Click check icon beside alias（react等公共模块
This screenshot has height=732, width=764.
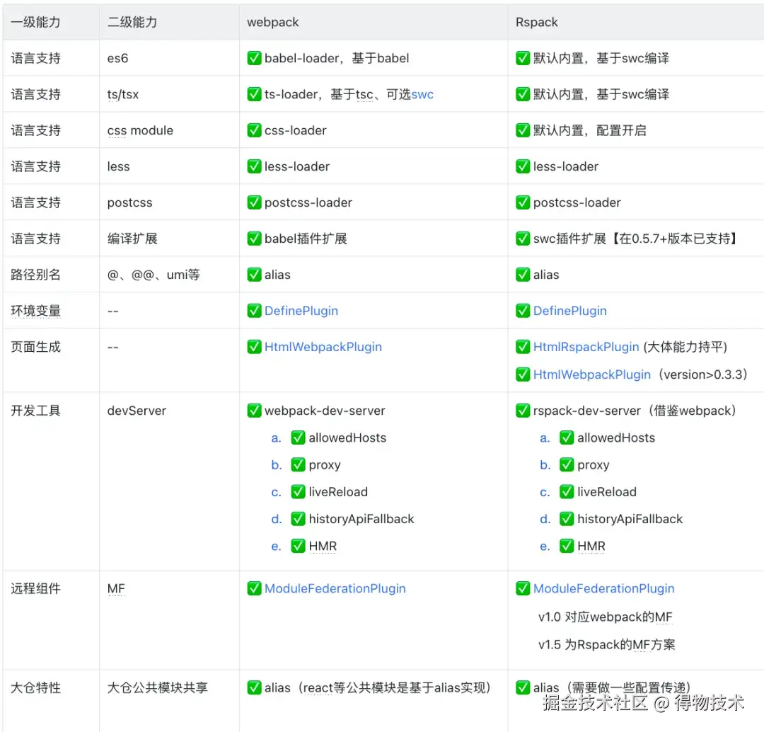click(x=255, y=687)
